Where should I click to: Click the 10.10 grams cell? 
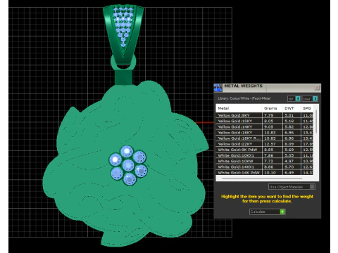pyautogui.click(x=273, y=172)
